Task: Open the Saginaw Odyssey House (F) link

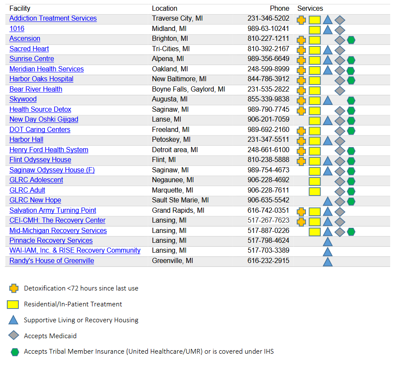Action: (x=52, y=170)
